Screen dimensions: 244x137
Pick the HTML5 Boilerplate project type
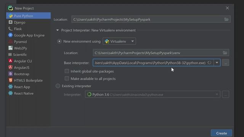pyautogui.click(x=28, y=80)
